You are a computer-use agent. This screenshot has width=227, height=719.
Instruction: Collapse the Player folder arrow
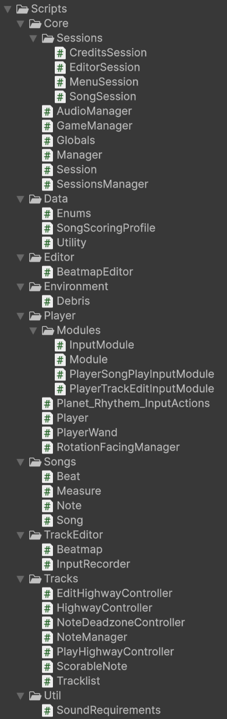coord(20,315)
